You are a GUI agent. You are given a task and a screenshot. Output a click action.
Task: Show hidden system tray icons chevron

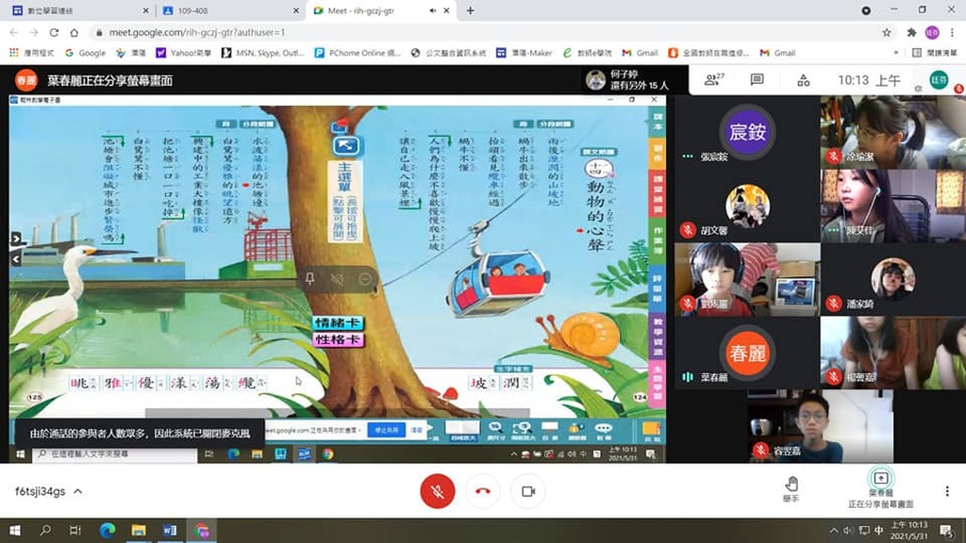pos(834,531)
